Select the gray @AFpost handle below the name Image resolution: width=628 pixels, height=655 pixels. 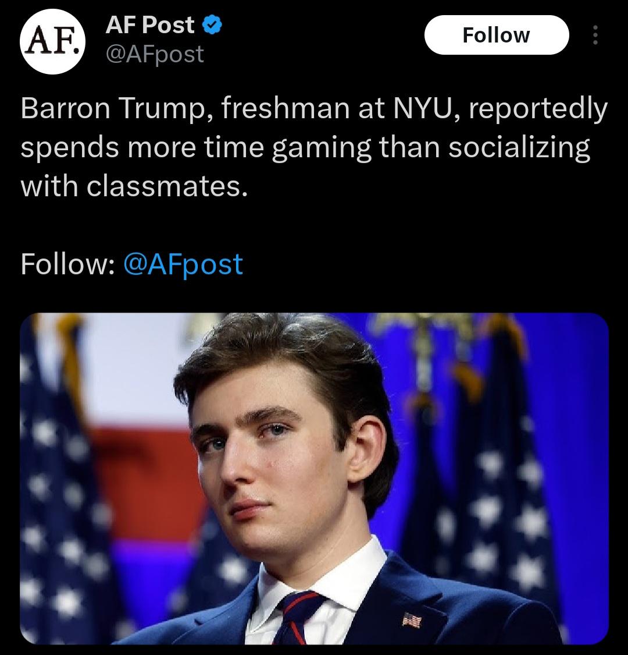click(155, 54)
